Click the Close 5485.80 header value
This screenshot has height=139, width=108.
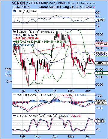(50, 7)
